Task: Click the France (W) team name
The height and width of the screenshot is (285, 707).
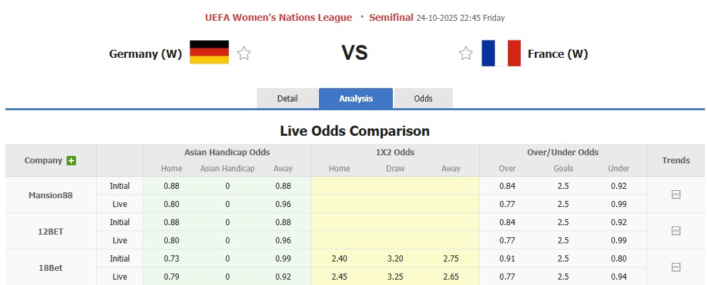Action: click(558, 54)
